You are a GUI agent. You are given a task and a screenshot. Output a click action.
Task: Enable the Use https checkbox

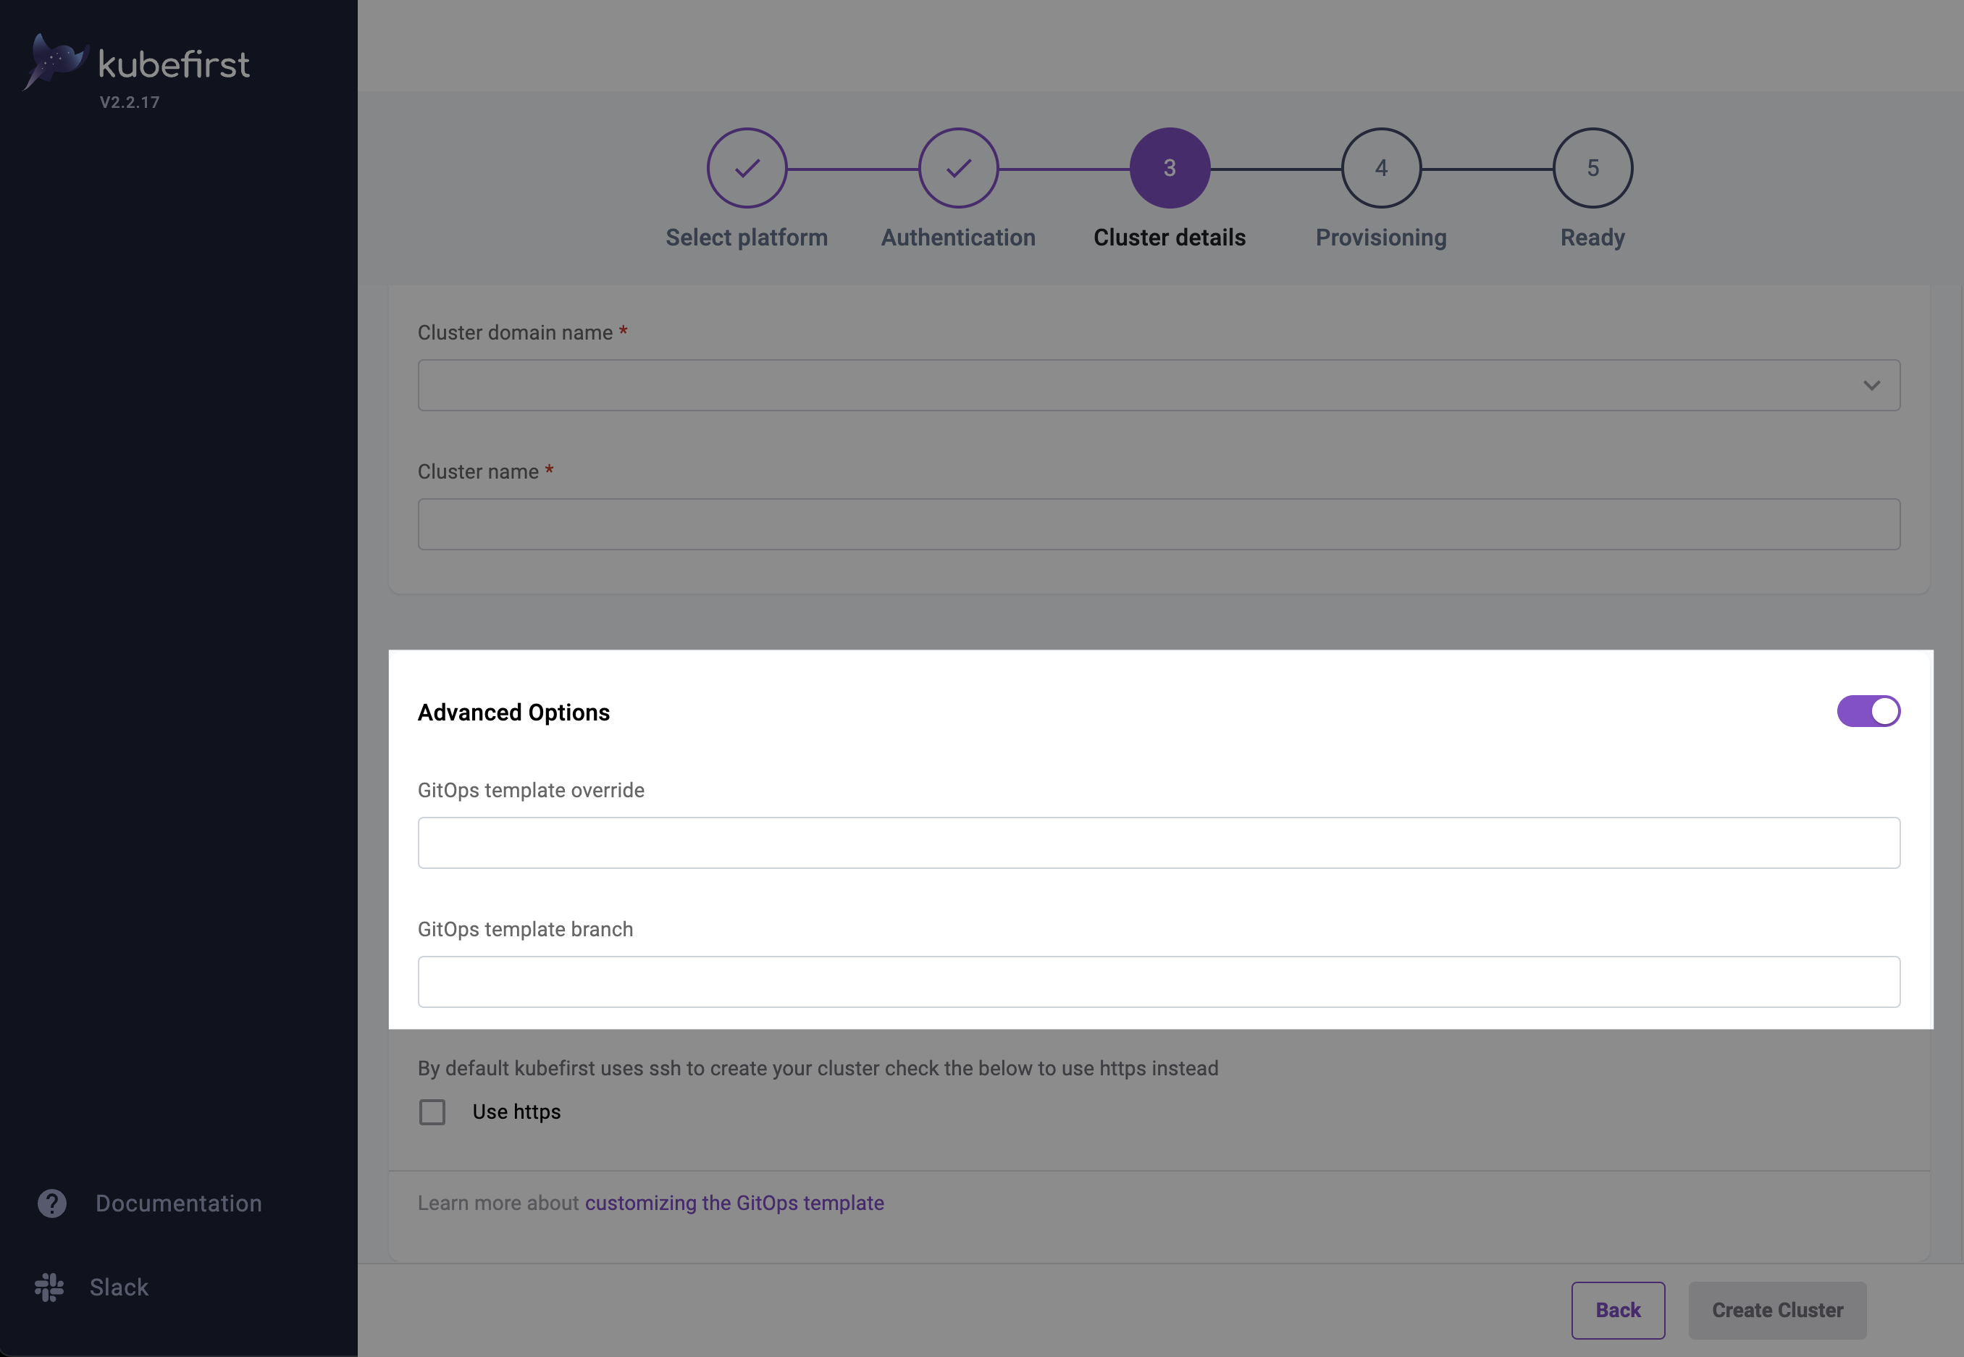point(432,1111)
